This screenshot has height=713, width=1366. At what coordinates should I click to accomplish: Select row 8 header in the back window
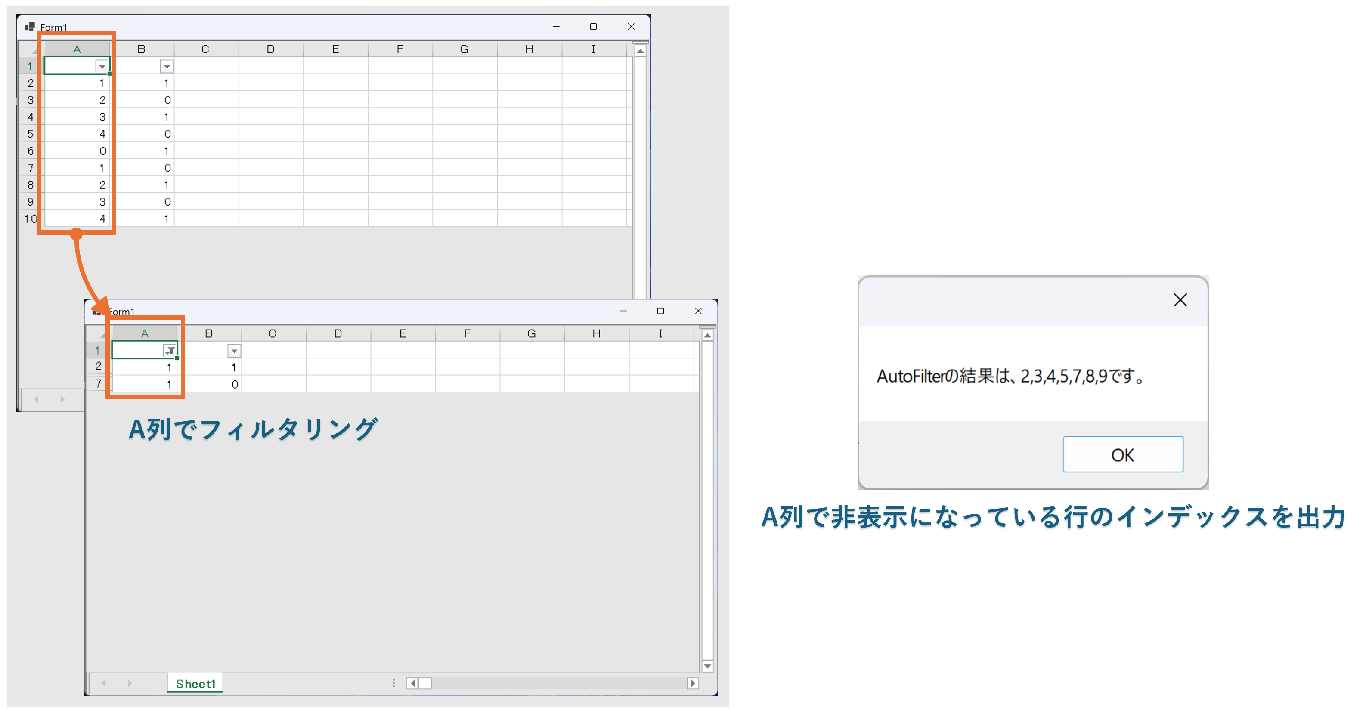pos(31,185)
